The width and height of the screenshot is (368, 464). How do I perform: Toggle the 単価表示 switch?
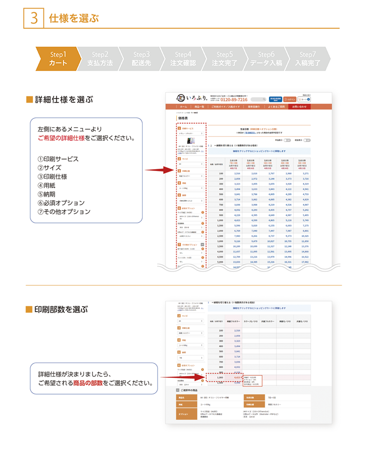[287, 140]
